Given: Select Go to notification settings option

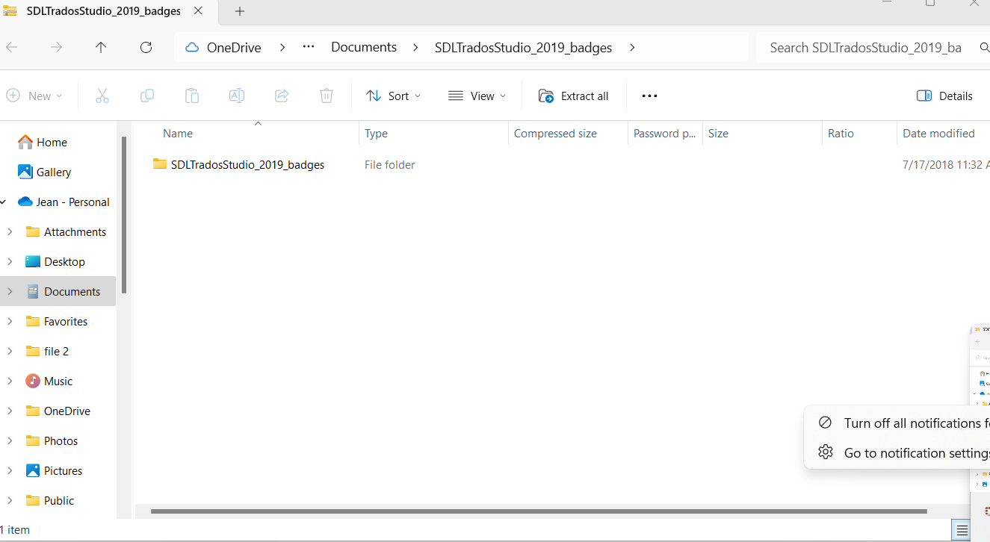Looking at the screenshot, I should [x=902, y=452].
